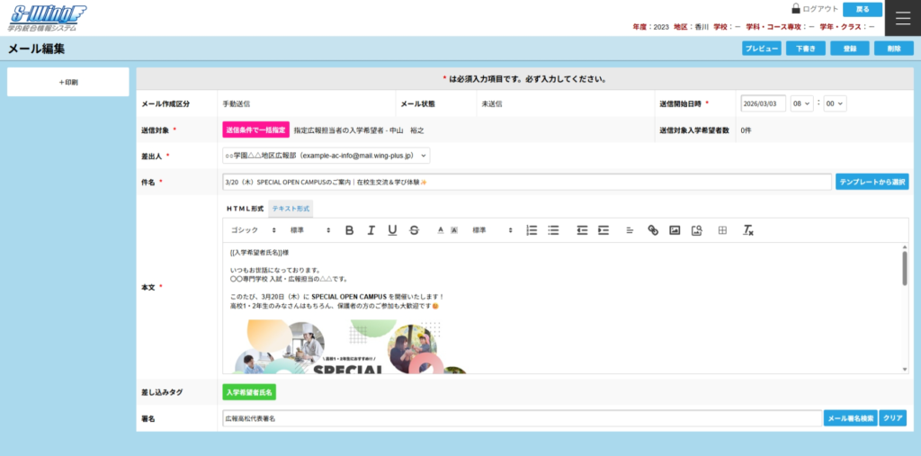Image resolution: width=921 pixels, height=456 pixels.
Task: Click the ordered list icon
Action: click(x=532, y=230)
